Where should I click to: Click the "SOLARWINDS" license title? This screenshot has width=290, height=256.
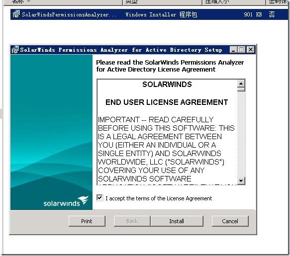[167, 85]
